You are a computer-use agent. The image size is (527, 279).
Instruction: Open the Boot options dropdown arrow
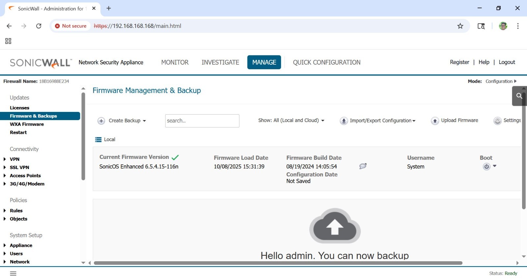(495, 166)
